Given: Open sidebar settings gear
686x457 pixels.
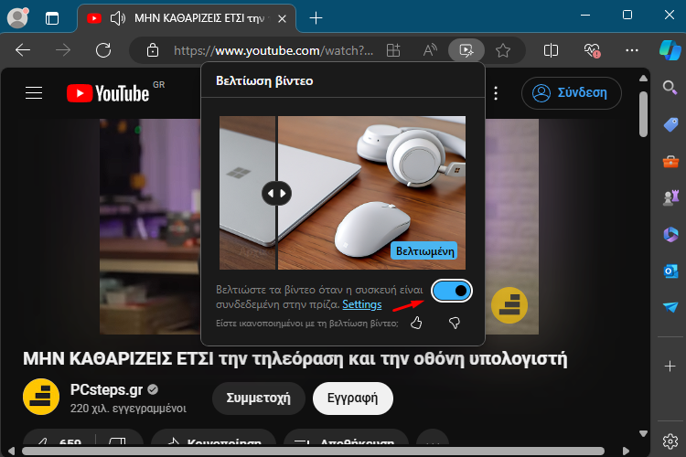Looking at the screenshot, I should (670, 441).
